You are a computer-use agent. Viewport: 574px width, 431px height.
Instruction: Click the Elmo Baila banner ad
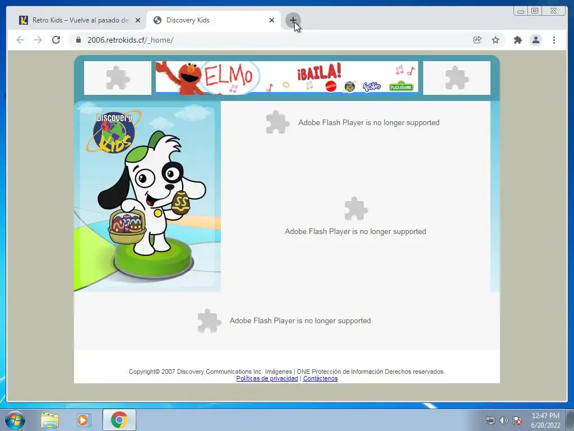click(x=286, y=77)
